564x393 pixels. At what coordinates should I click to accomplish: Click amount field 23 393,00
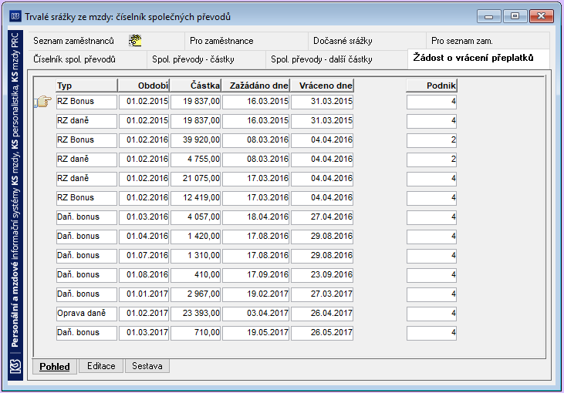point(195,314)
